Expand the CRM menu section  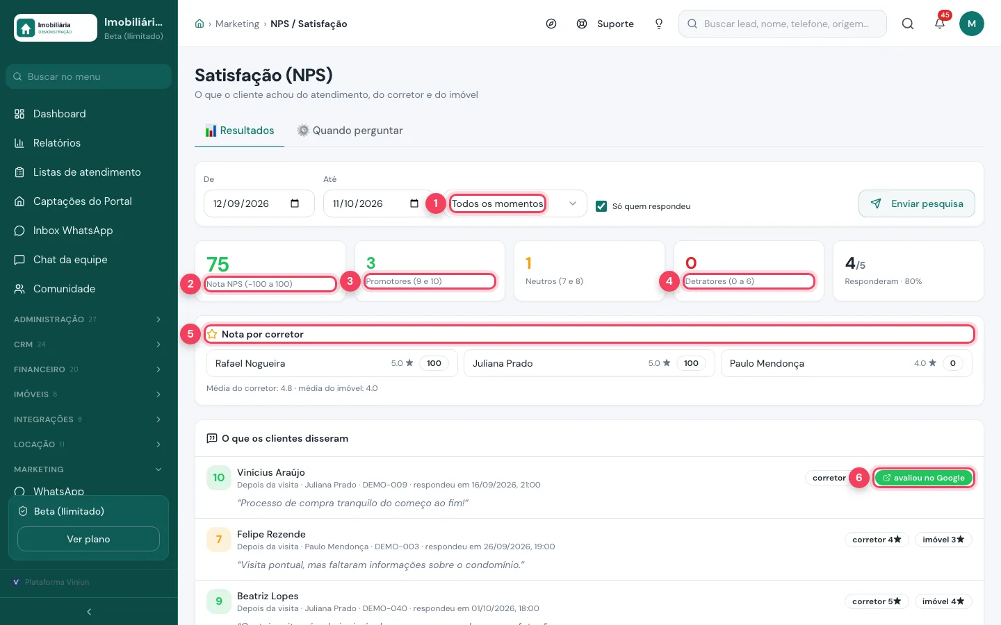click(x=89, y=344)
